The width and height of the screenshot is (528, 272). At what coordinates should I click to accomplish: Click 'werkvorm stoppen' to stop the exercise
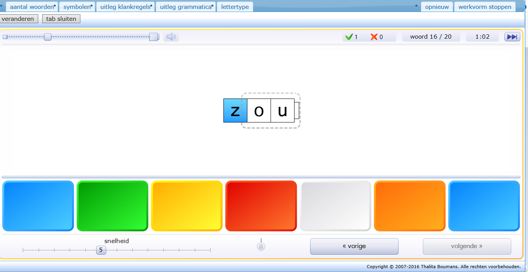[x=485, y=7]
